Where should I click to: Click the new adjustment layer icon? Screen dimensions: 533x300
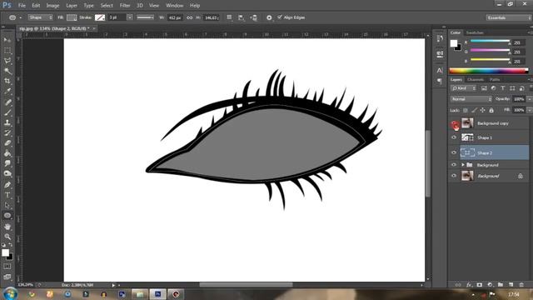click(490, 284)
